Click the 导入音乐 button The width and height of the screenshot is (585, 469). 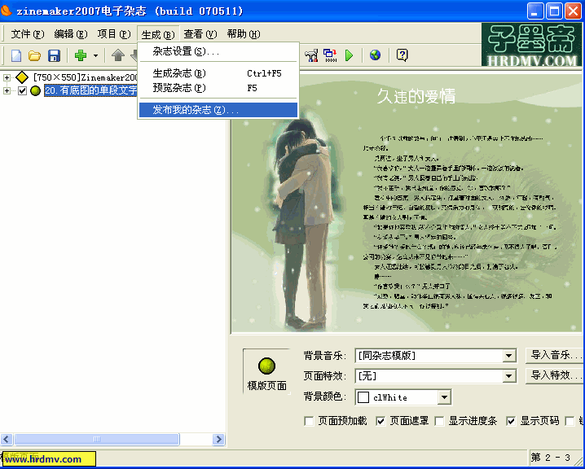[554, 355]
